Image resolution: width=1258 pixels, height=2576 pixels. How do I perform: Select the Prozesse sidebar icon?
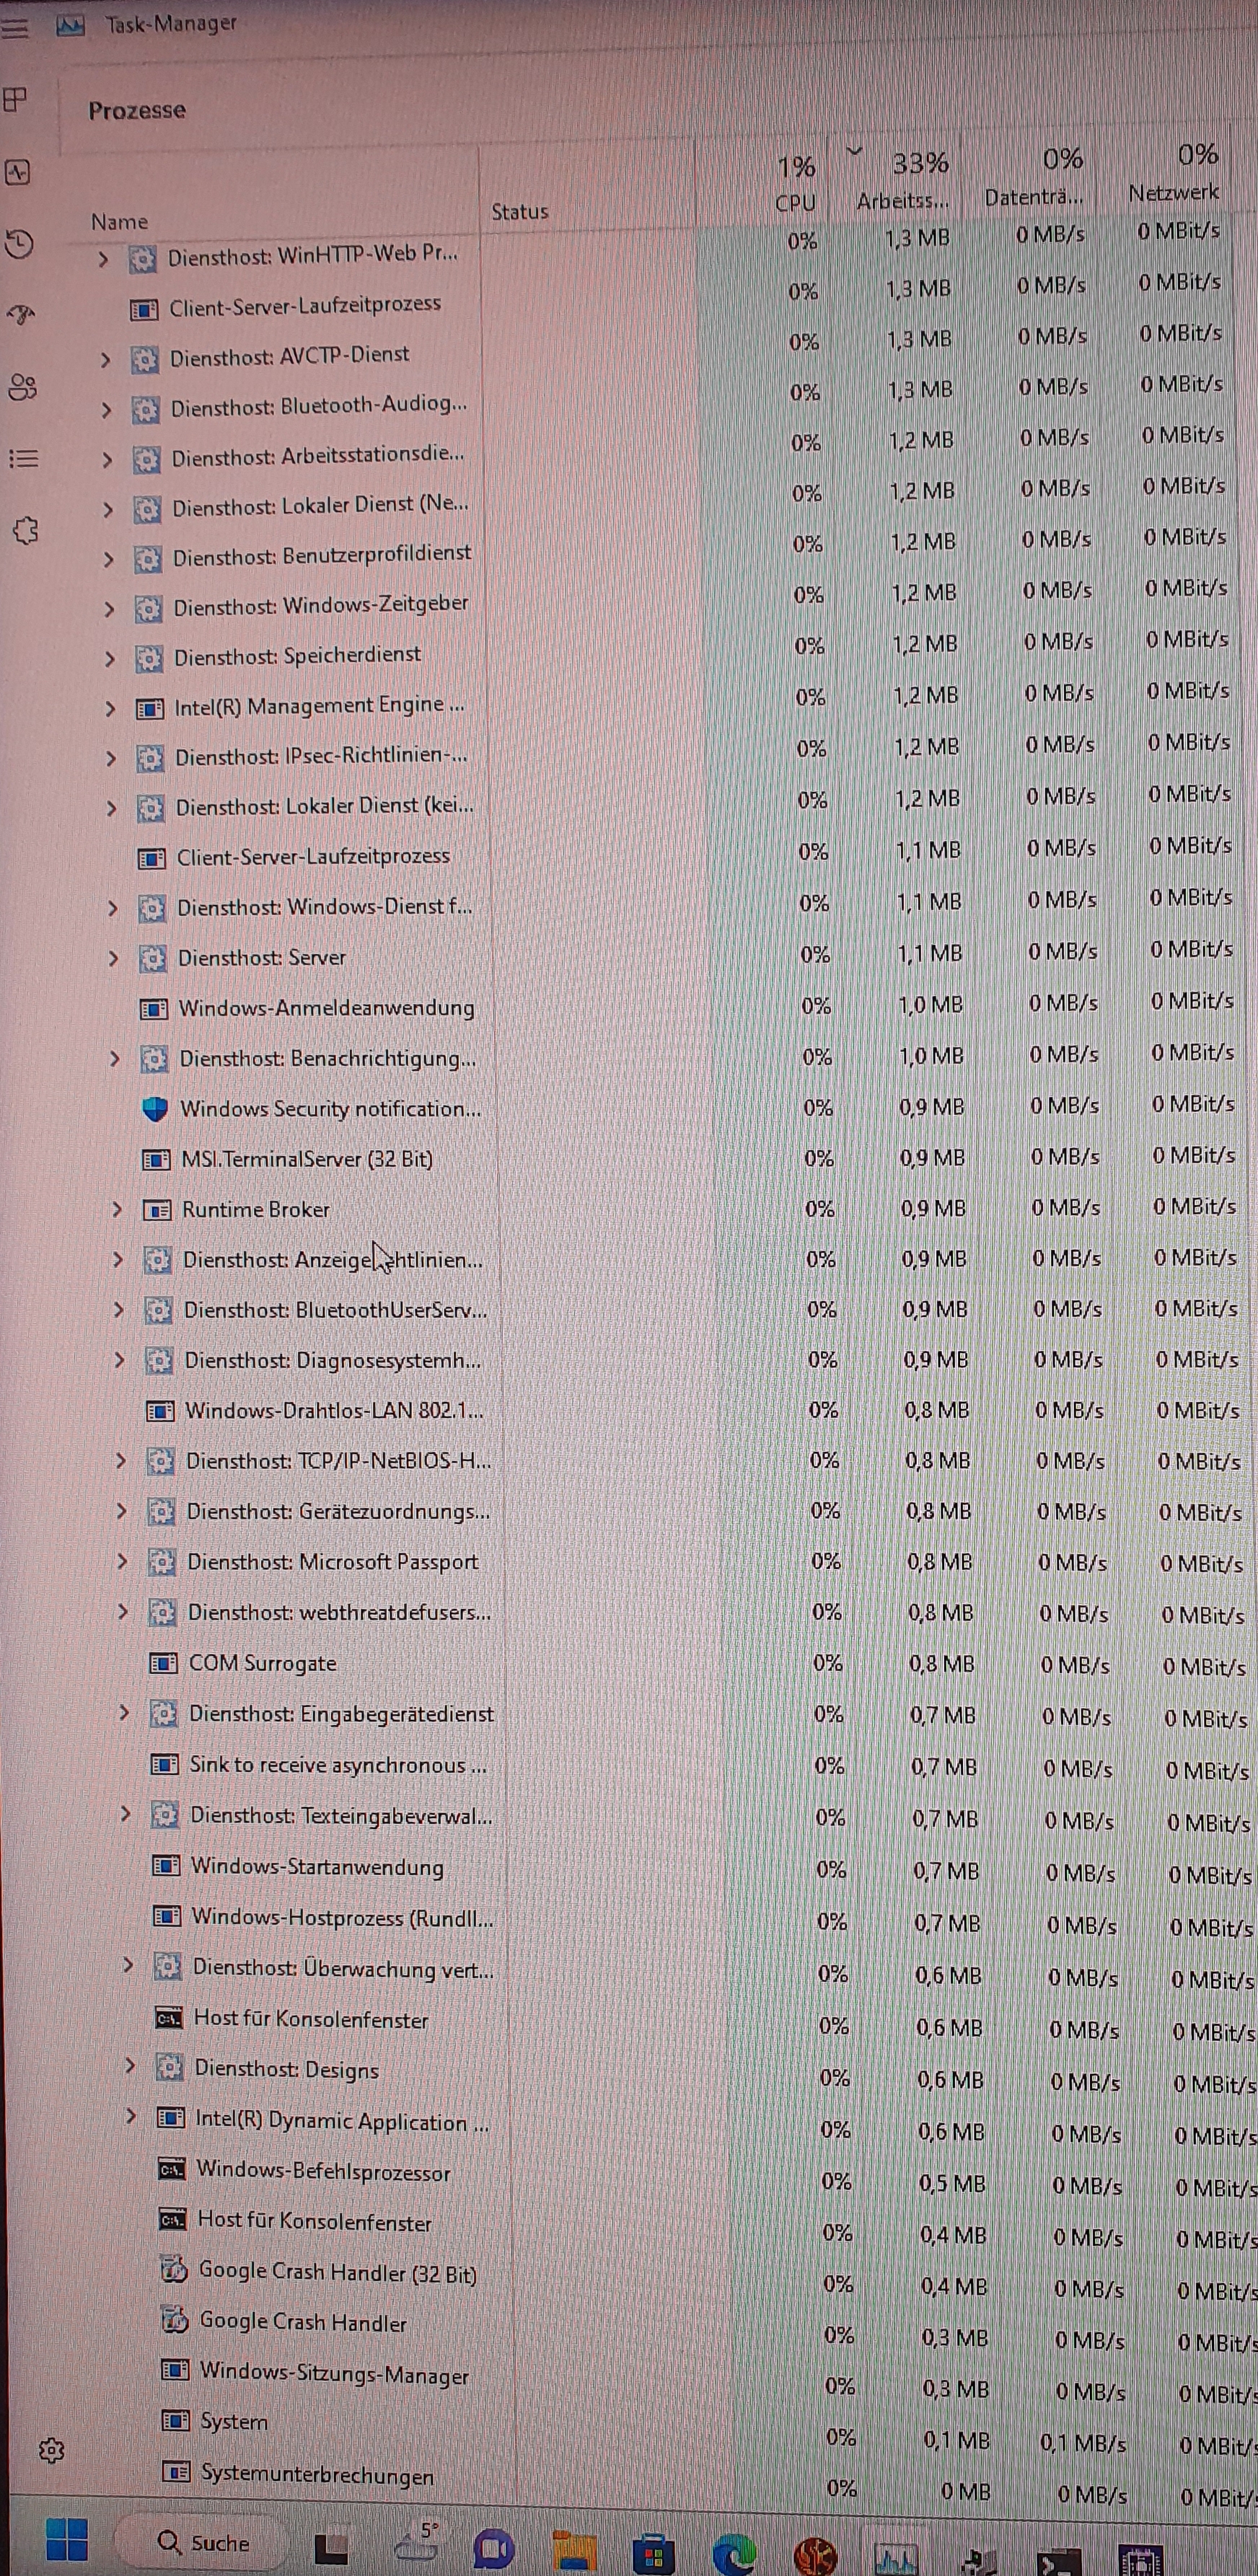(15, 99)
